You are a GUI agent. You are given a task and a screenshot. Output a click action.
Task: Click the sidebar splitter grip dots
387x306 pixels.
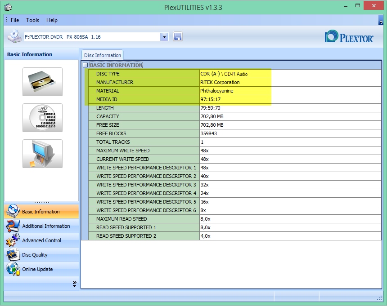click(41, 202)
